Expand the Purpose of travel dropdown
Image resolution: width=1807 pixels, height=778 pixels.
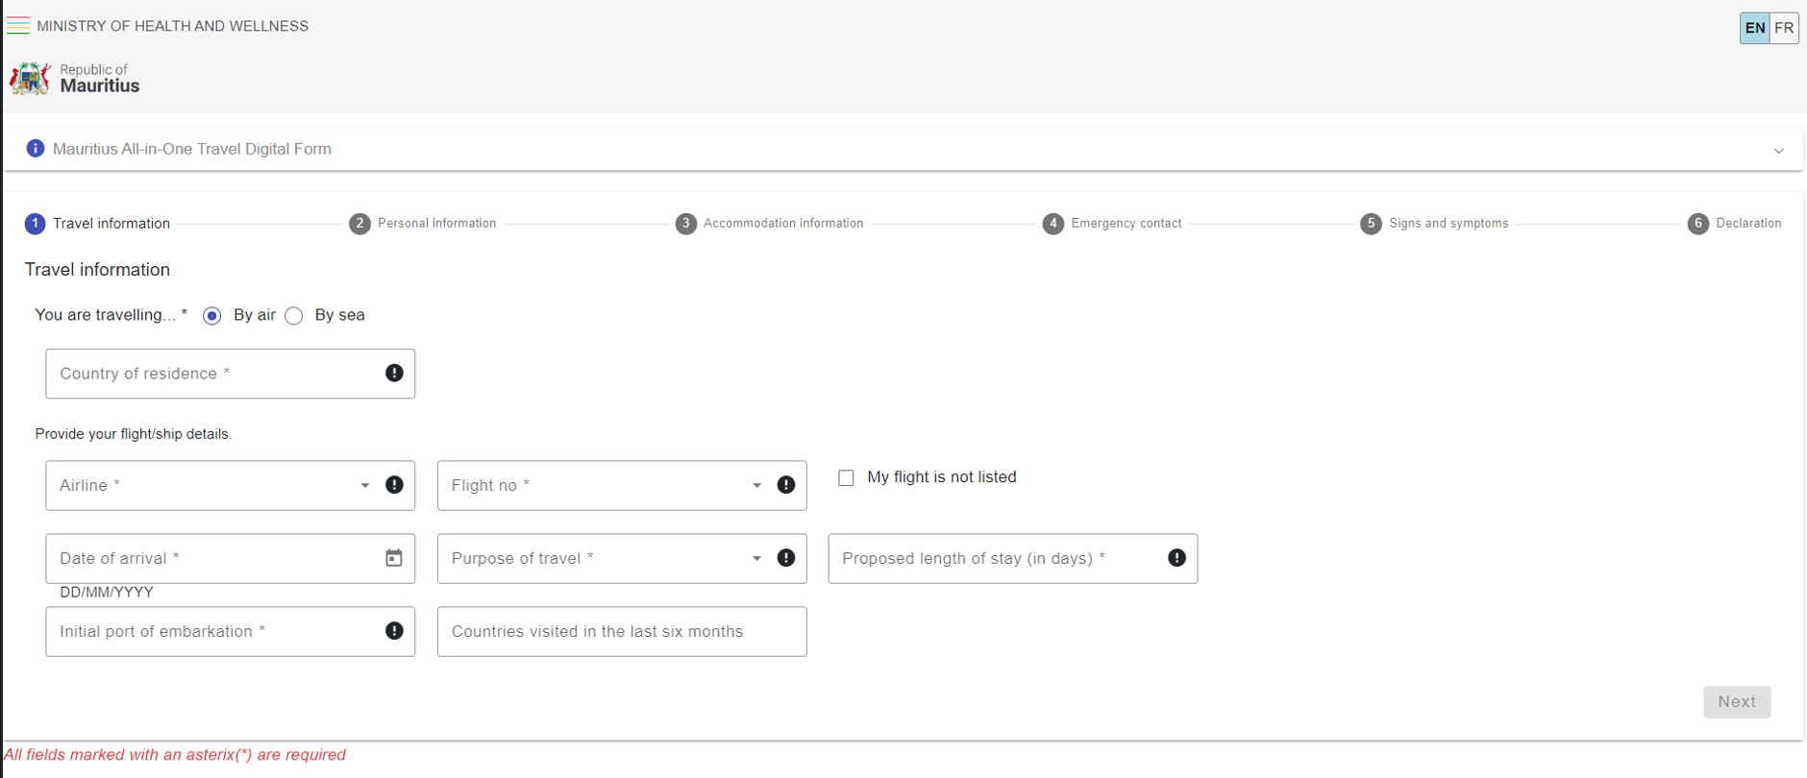coord(756,558)
